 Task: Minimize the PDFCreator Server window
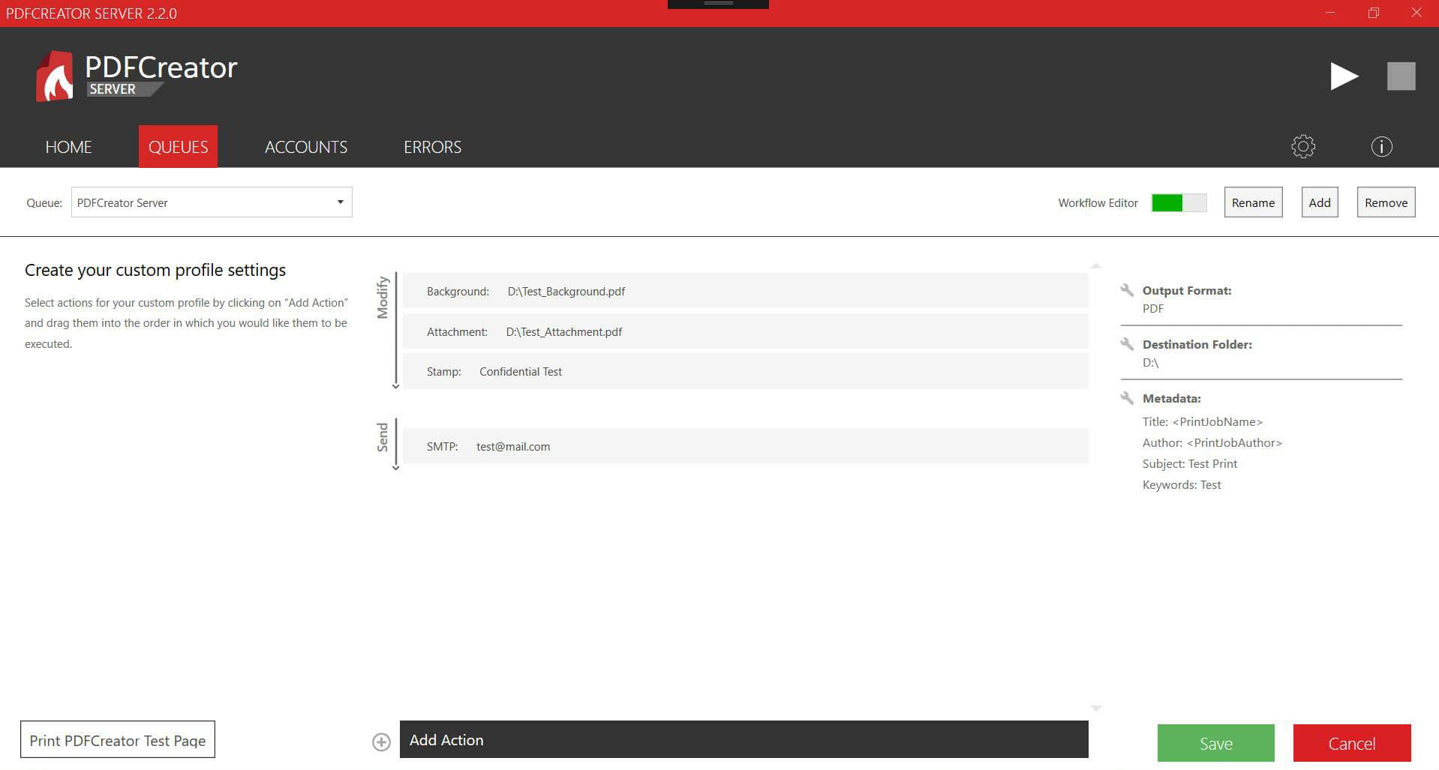(x=1329, y=13)
